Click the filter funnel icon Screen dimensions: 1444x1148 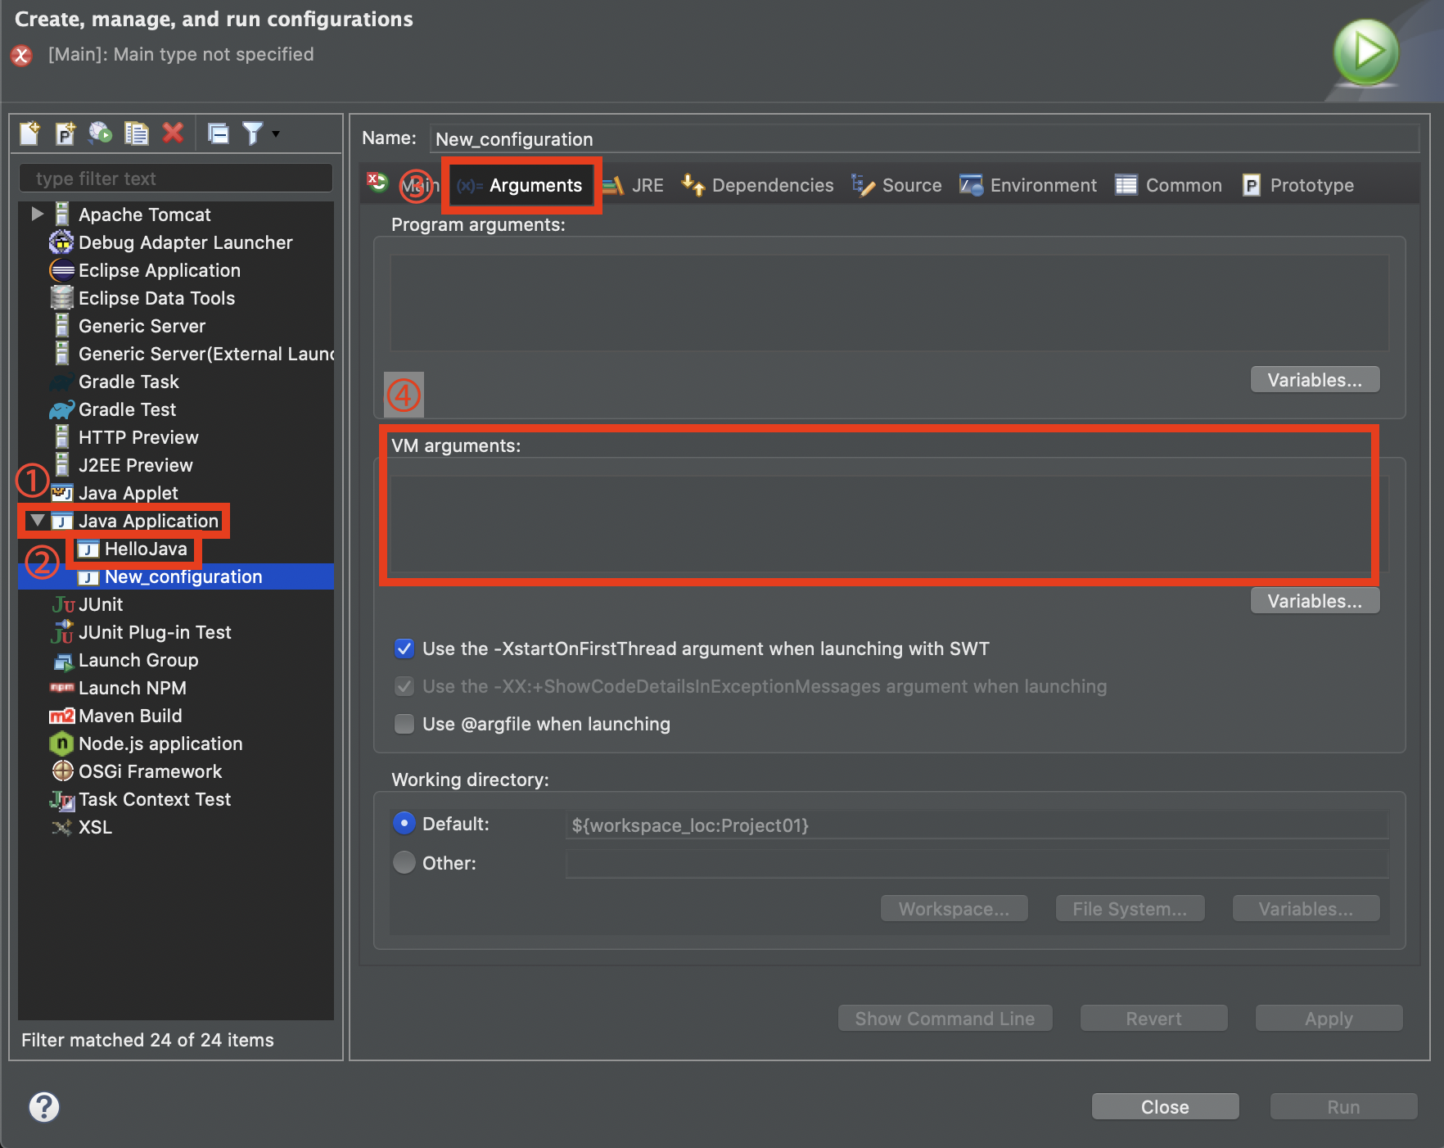tap(253, 133)
